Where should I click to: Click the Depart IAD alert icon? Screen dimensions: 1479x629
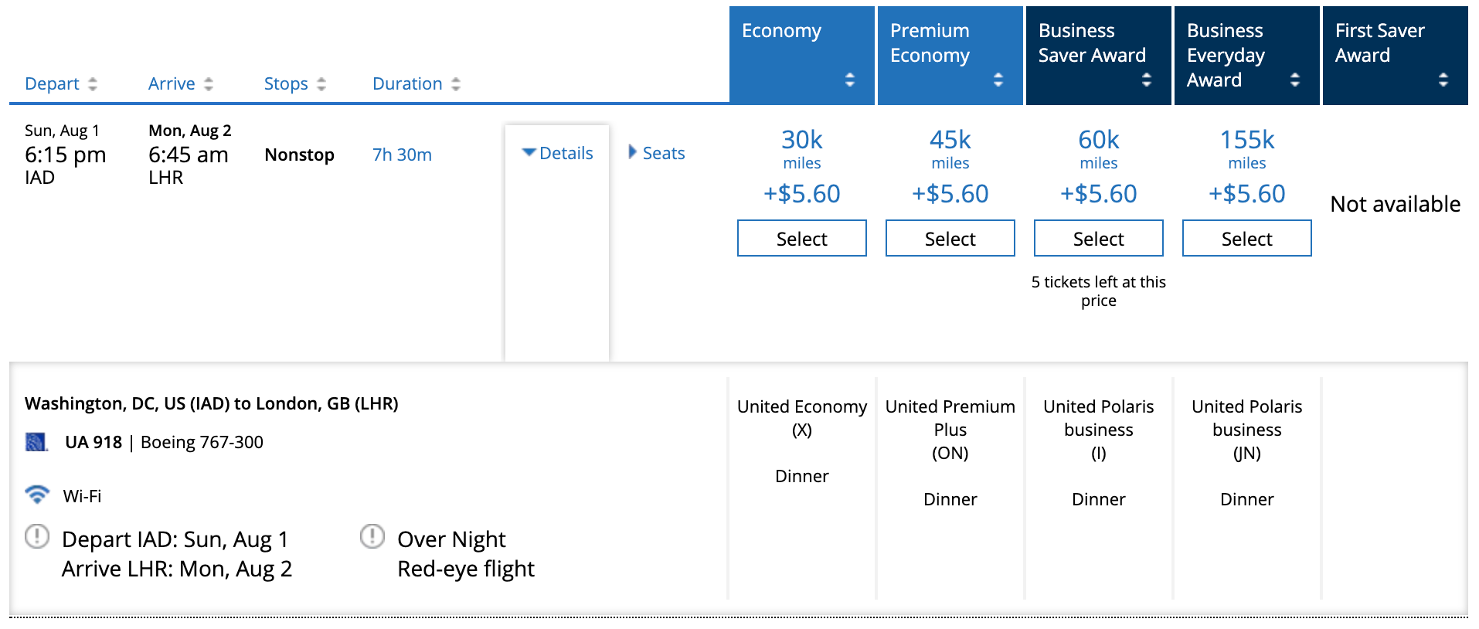click(36, 537)
